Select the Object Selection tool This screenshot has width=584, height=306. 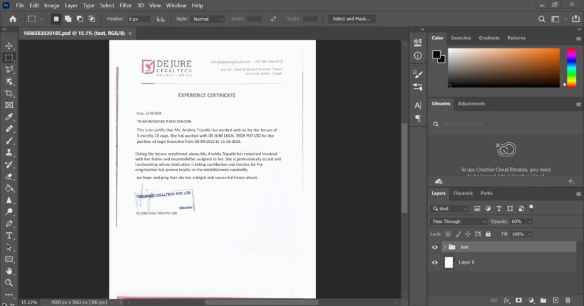[9, 81]
